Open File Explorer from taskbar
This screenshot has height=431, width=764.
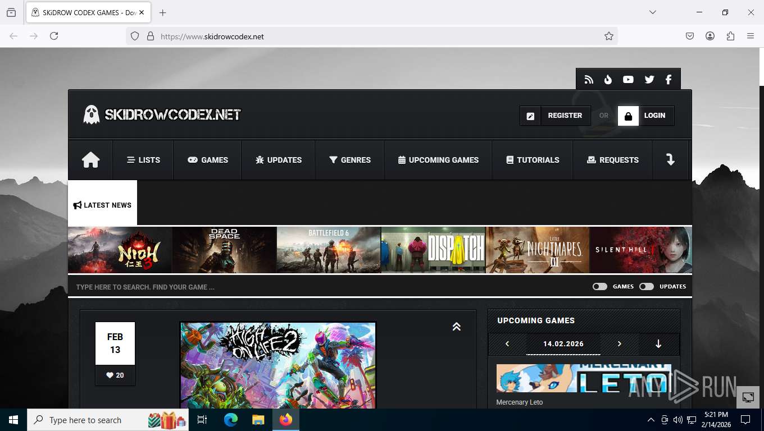pos(258,420)
